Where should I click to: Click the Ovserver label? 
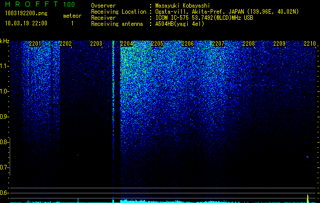[x=103, y=6]
